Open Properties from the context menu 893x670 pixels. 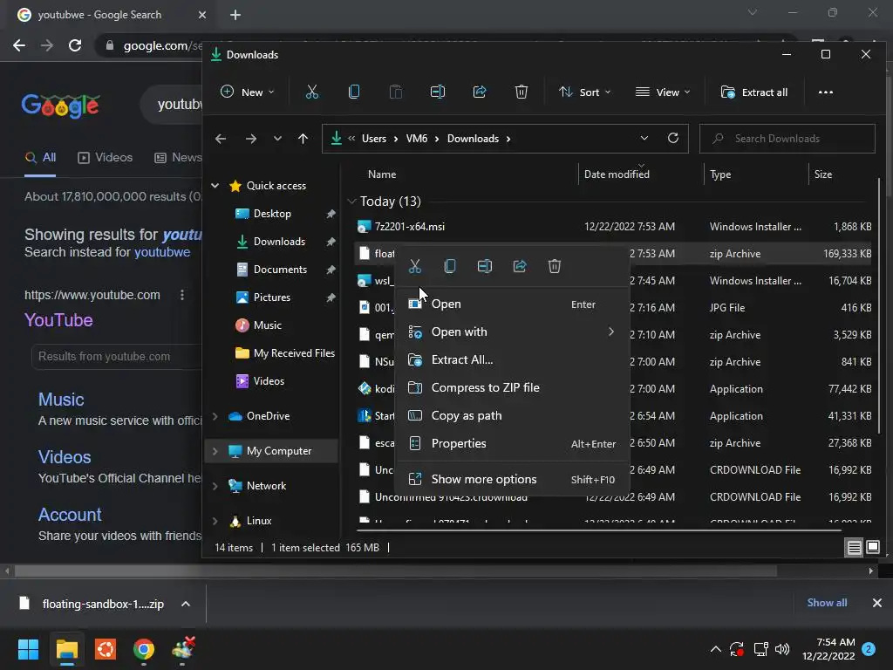[x=513, y=443]
